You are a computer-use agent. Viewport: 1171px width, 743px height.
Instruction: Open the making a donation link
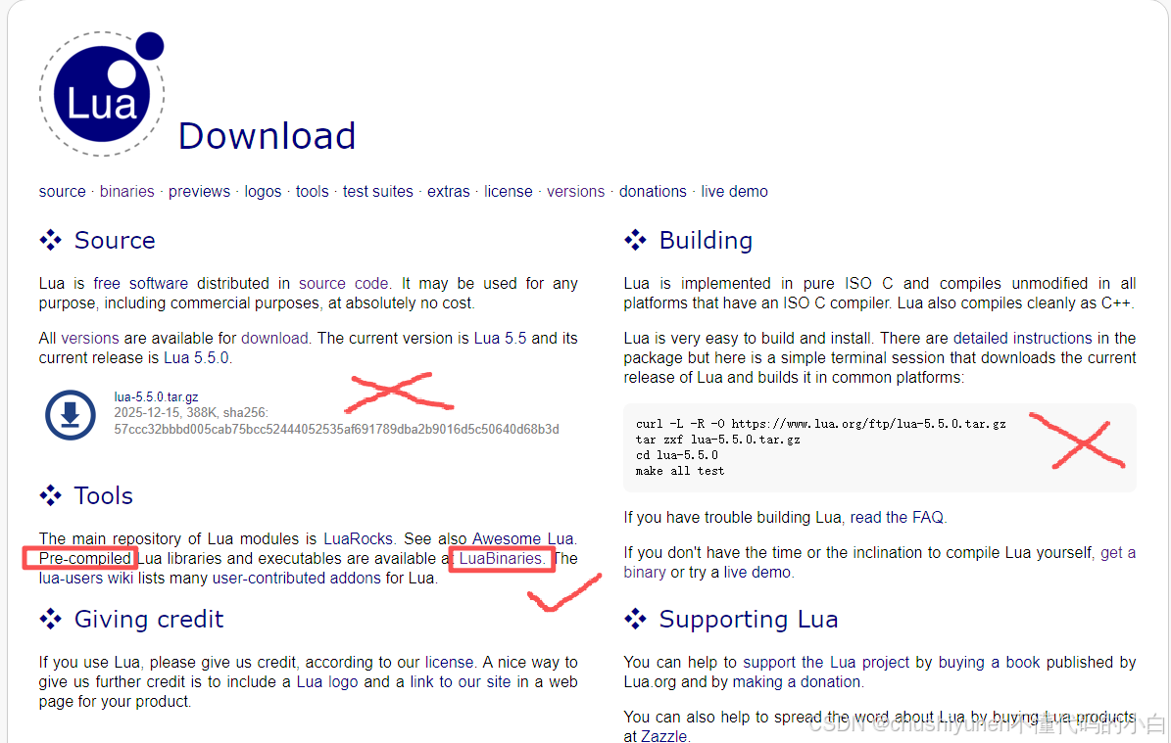(x=797, y=682)
